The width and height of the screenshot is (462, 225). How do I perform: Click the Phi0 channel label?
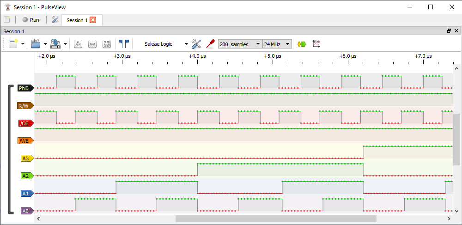tap(24, 88)
